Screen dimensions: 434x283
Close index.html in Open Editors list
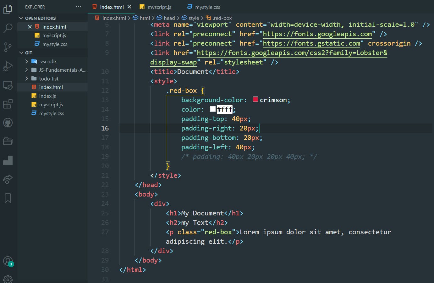click(x=30, y=27)
